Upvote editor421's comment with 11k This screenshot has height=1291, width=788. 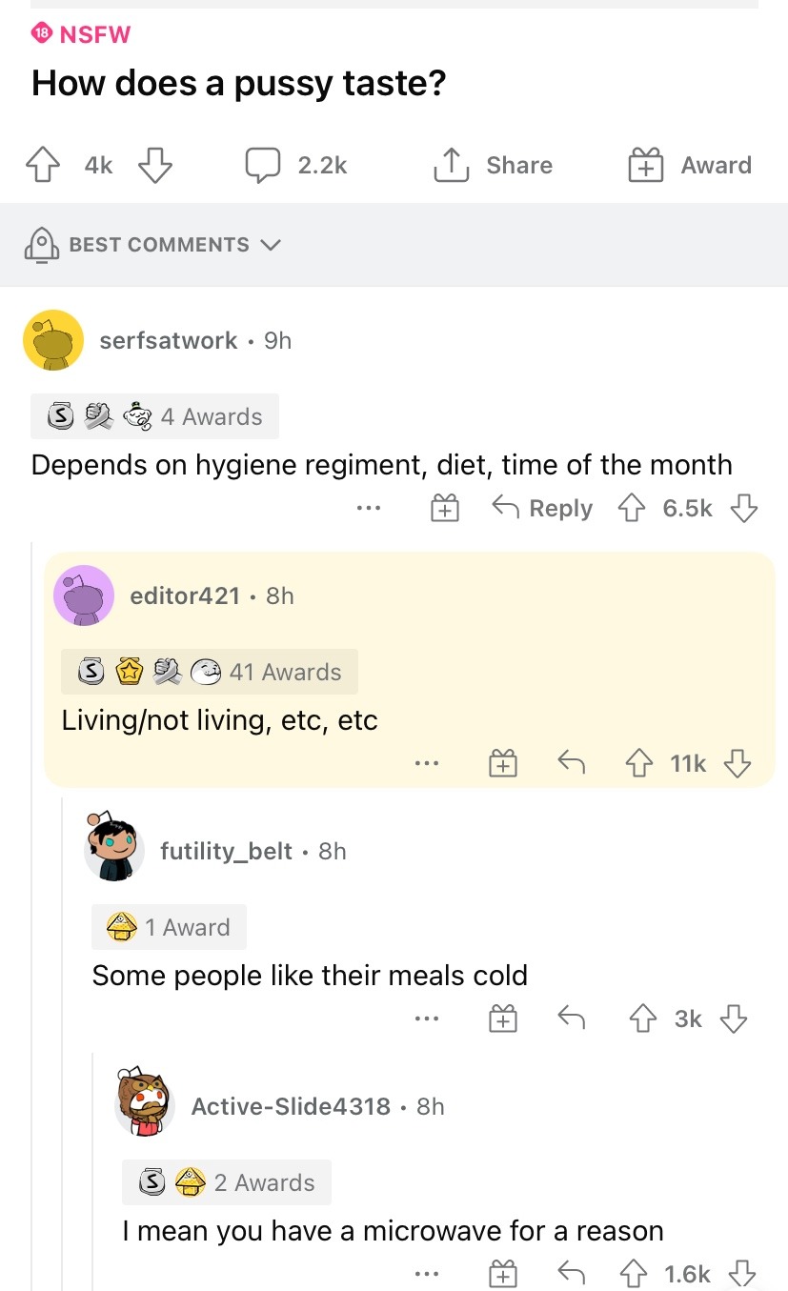pos(638,763)
